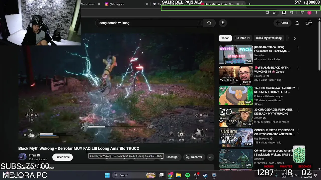This screenshot has height=180, width=321.
Task: Click the Crear button
Action: pyautogui.click(x=282, y=23)
